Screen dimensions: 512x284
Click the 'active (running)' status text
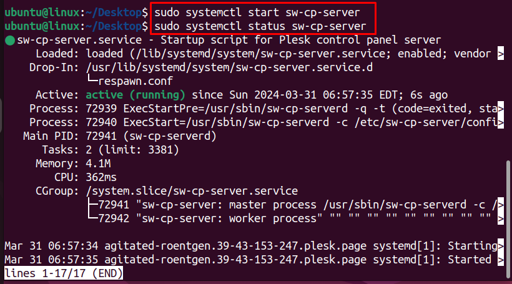pyautogui.click(x=135, y=95)
